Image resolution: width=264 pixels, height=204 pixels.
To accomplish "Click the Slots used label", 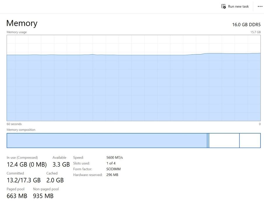I will pos(81,163).
